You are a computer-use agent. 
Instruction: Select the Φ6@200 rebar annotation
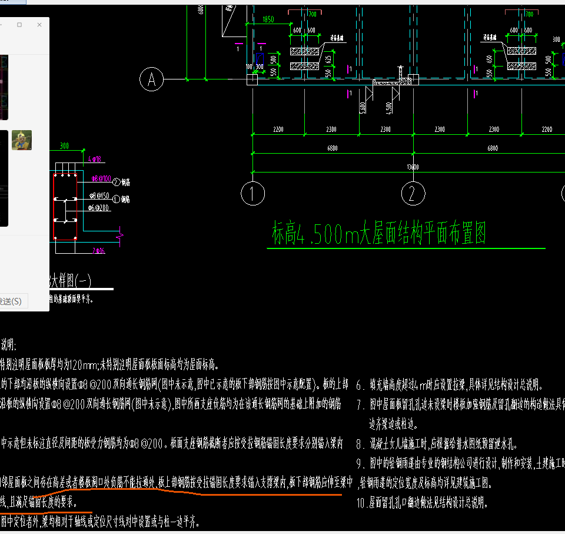tap(98, 208)
